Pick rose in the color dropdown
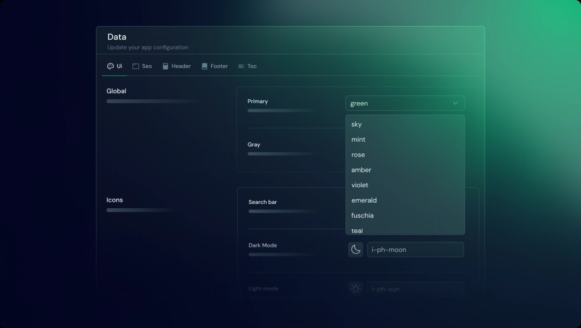The width and height of the screenshot is (581, 328). (x=358, y=155)
